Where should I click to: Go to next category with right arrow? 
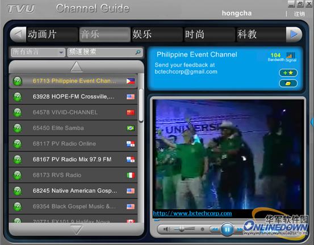click(294, 35)
